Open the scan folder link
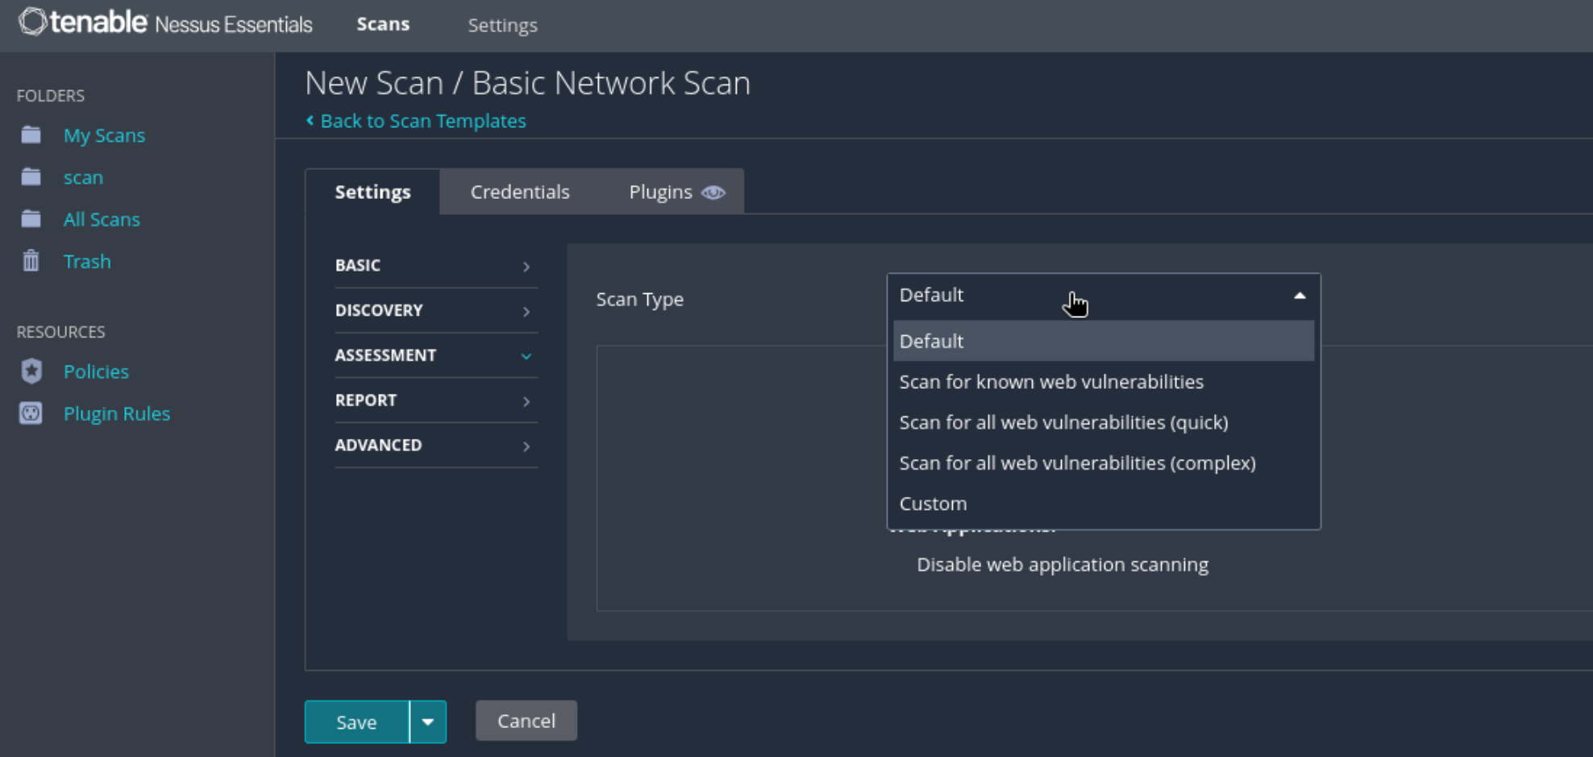The image size is (1593, 757). pos(83,177)
